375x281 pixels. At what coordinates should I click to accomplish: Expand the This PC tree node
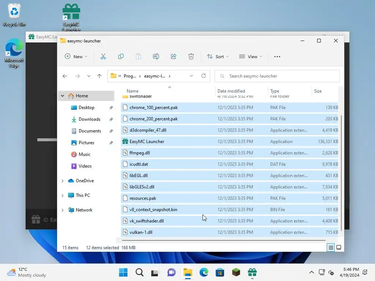(x=62, y=195)
